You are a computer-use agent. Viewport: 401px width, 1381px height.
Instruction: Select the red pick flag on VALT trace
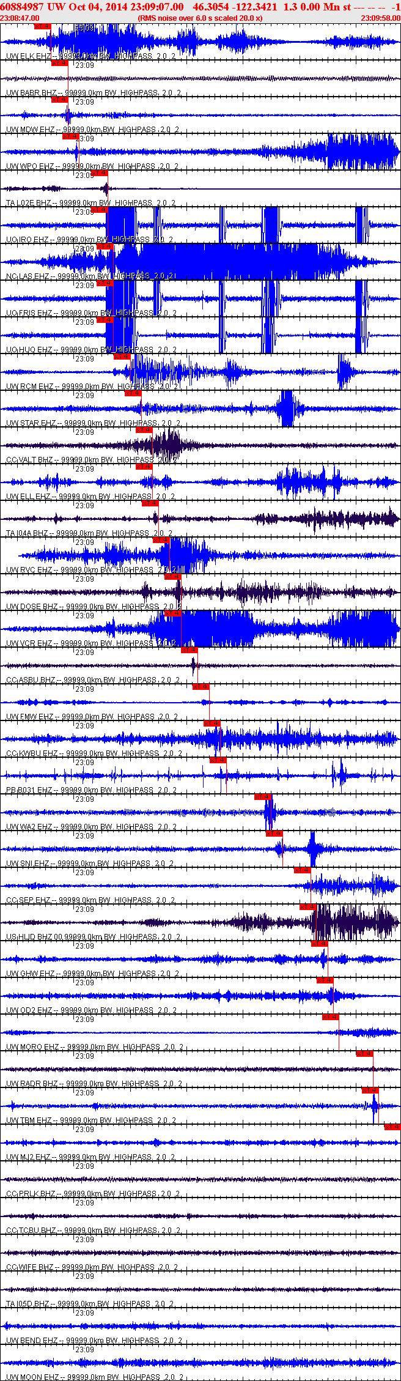(x=144, y=430)
